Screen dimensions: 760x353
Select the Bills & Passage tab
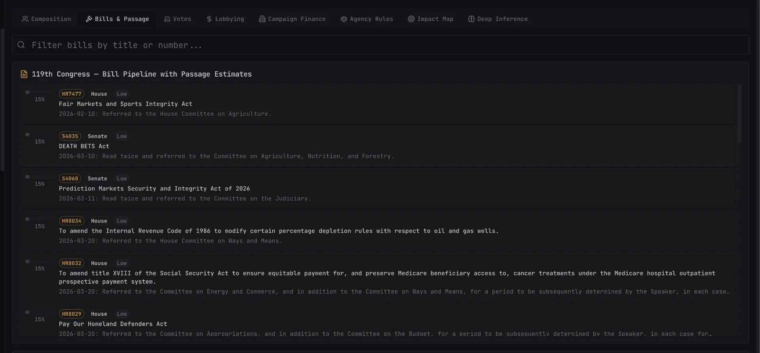tap(118, 19)
